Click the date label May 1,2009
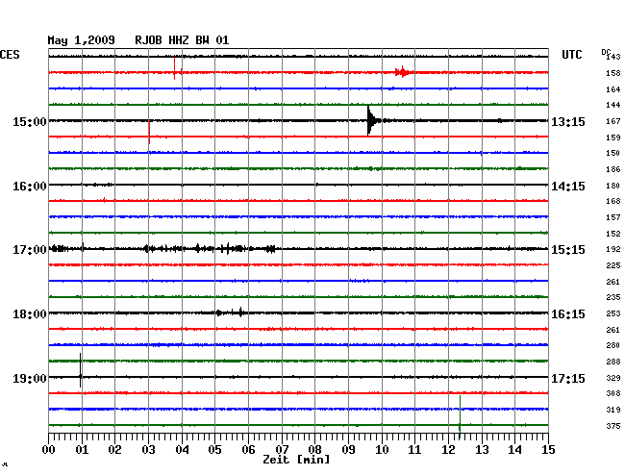The width and height of the screenshot is (625, 475). [81, 40]
